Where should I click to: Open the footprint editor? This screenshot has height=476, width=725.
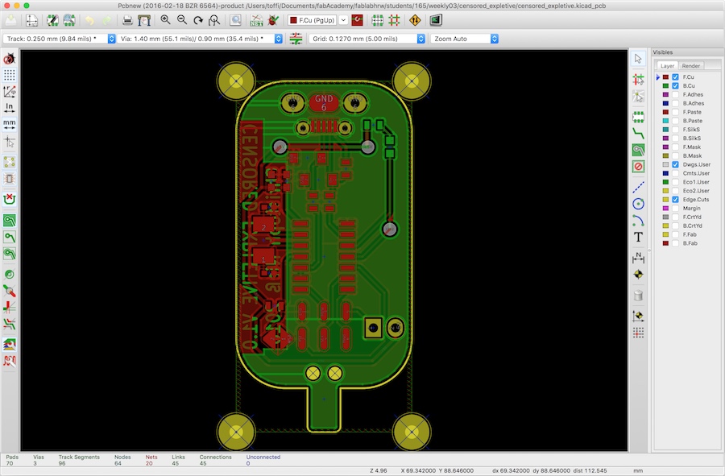[x=52, y=20]
